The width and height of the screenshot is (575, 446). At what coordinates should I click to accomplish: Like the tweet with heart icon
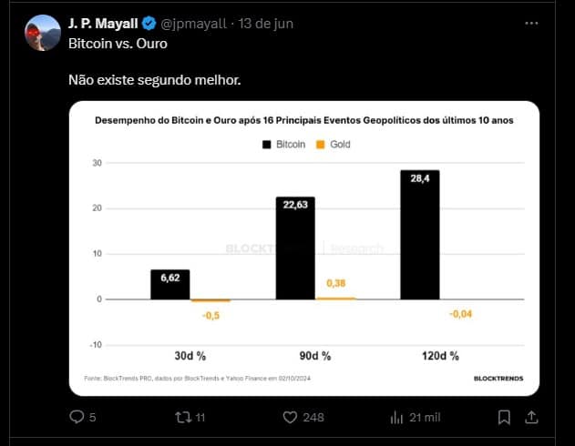pyautogui.click(x=290, y=417)
